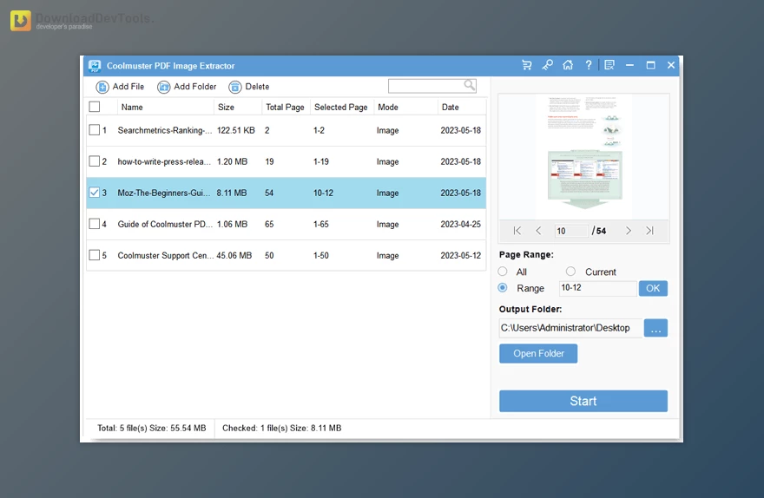
Task: Sort by the Total Page column header
Action: click(x=285, y=107)
